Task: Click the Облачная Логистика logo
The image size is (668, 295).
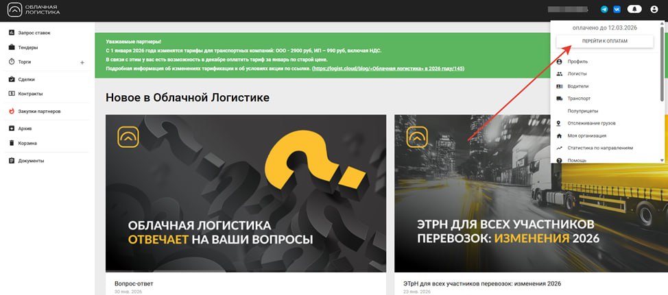Action: (33, 10)
